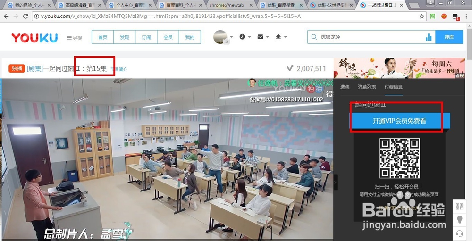Click the ranking bar chart icon in search box
472x241 pixels.
429,37
